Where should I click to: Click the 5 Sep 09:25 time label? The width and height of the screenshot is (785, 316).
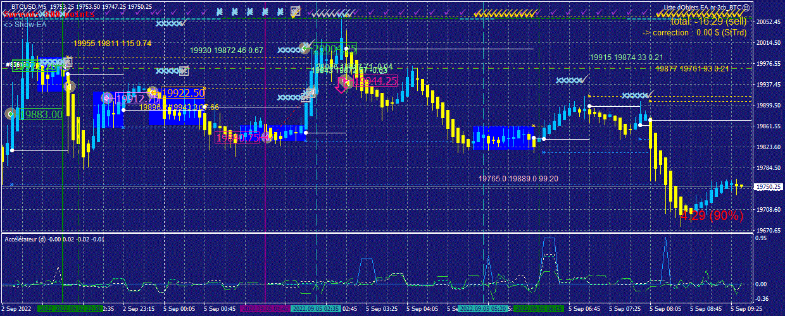pos(747,310)
